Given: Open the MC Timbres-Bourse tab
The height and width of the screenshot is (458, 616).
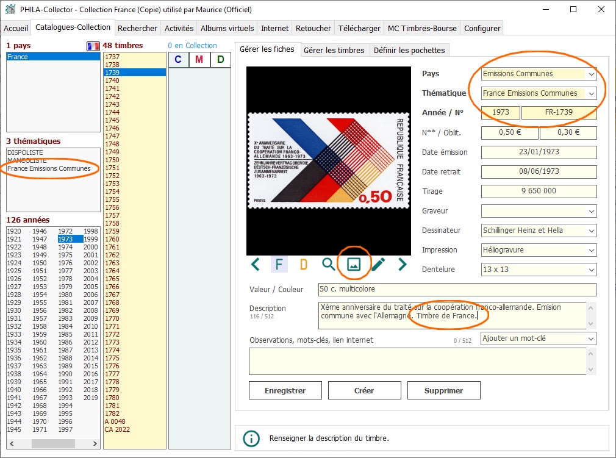Looking at the screenshot, I should pyautogui.click(x=422, y=28).
